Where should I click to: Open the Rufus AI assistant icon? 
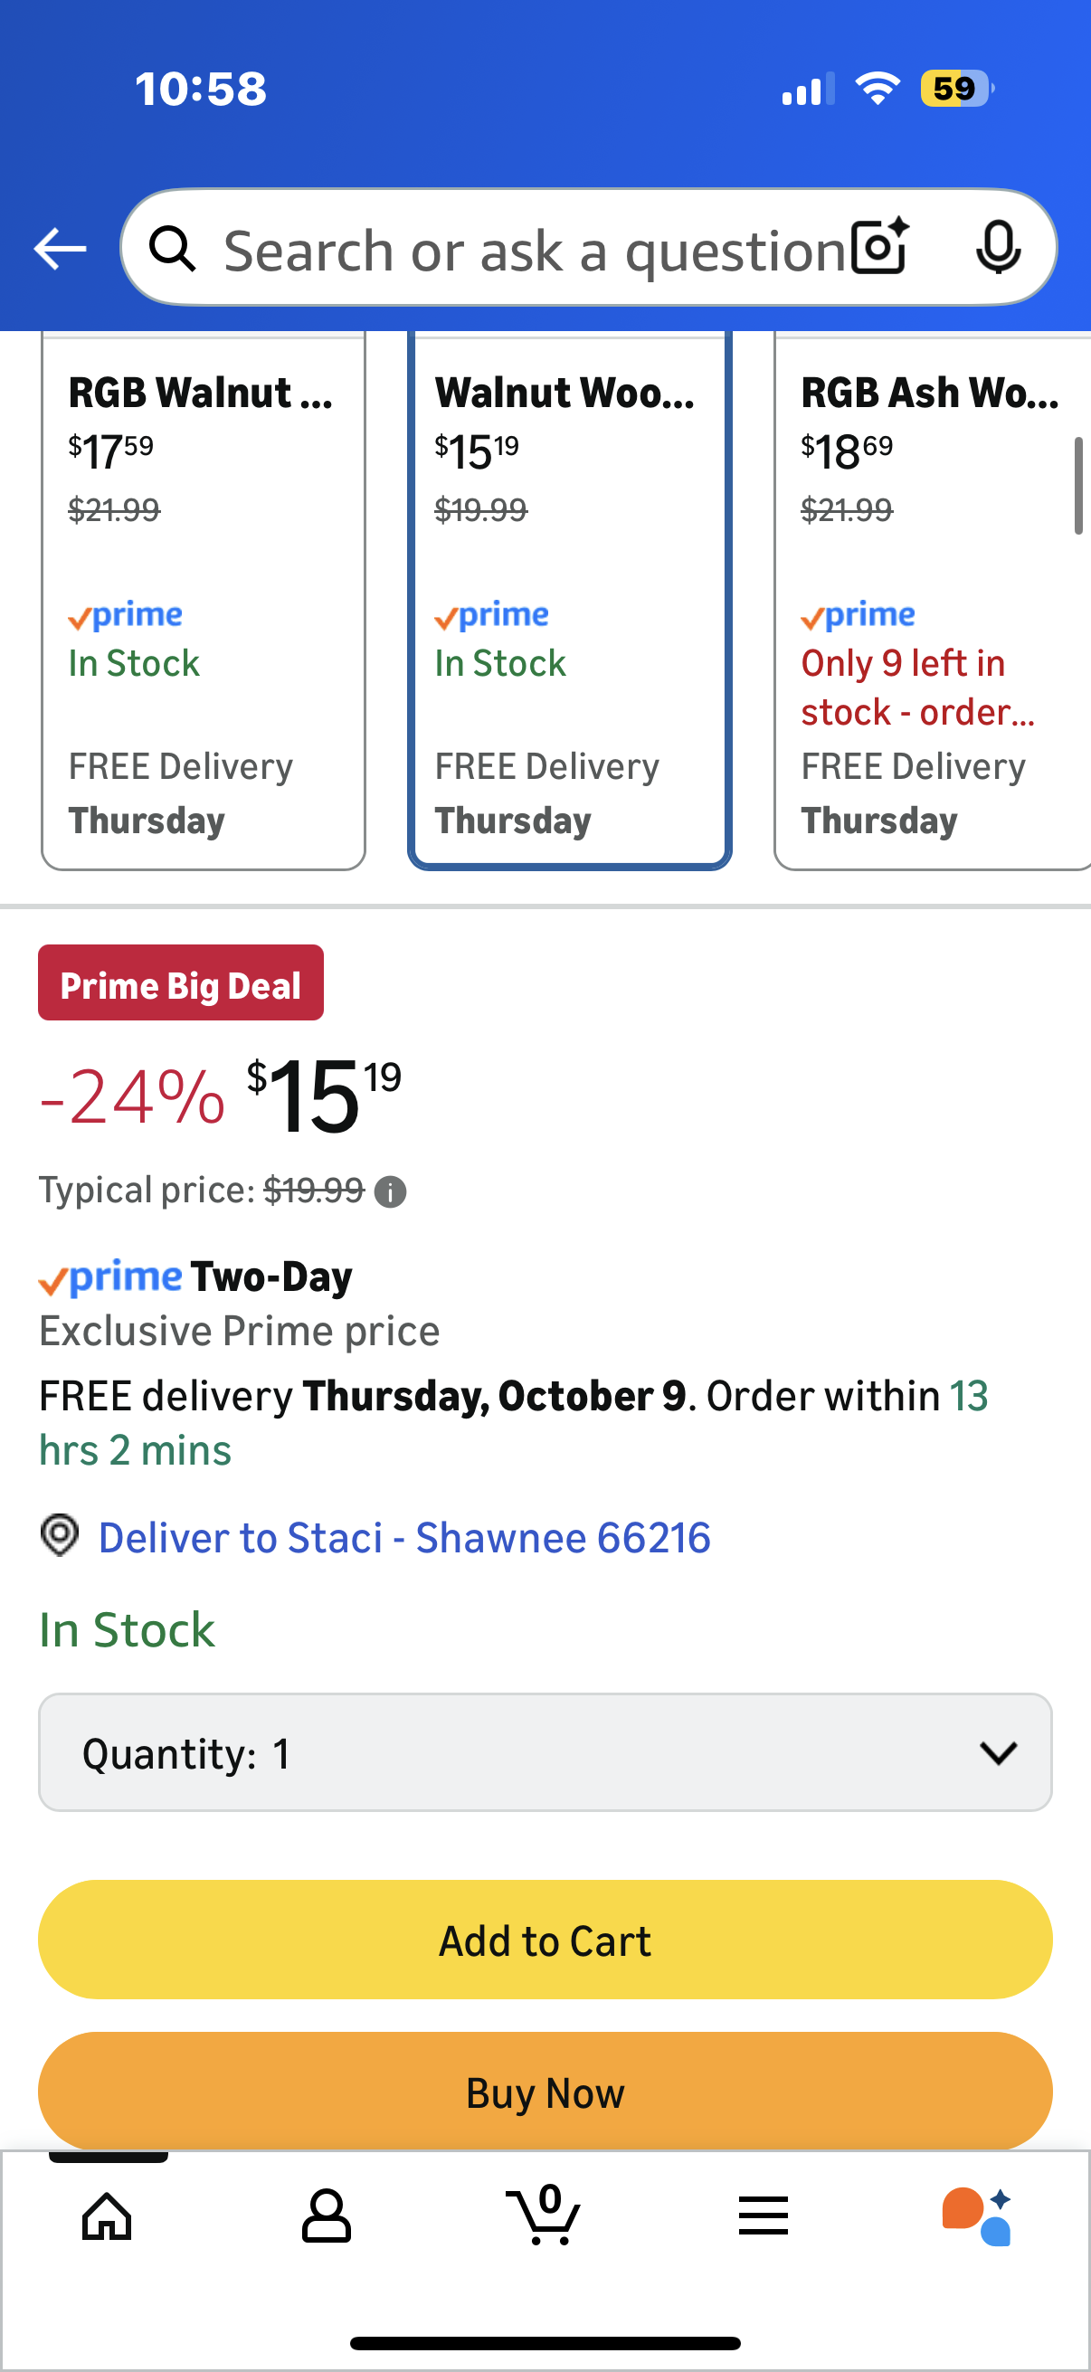[977, 2215]
